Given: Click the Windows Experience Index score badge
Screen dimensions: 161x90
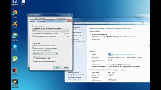Looking at the screenshot, I should [110, 55].
